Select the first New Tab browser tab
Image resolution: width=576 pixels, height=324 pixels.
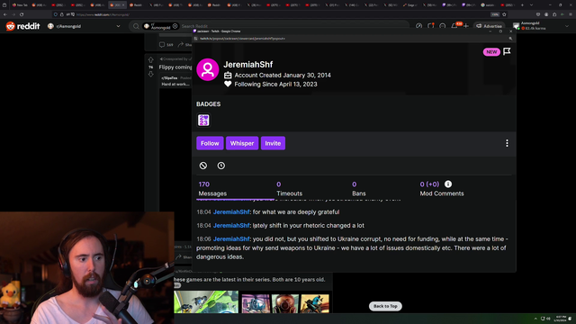tap(20, 5)
